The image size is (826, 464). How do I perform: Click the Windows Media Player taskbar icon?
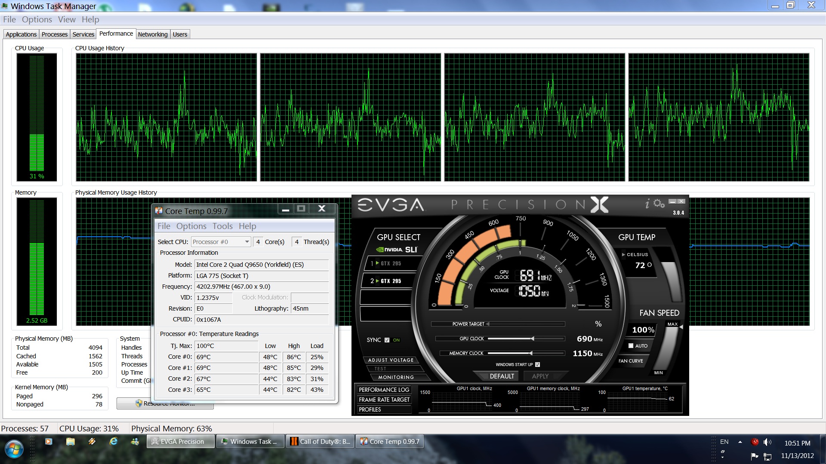pyautogui.click(x=49, y=441)
